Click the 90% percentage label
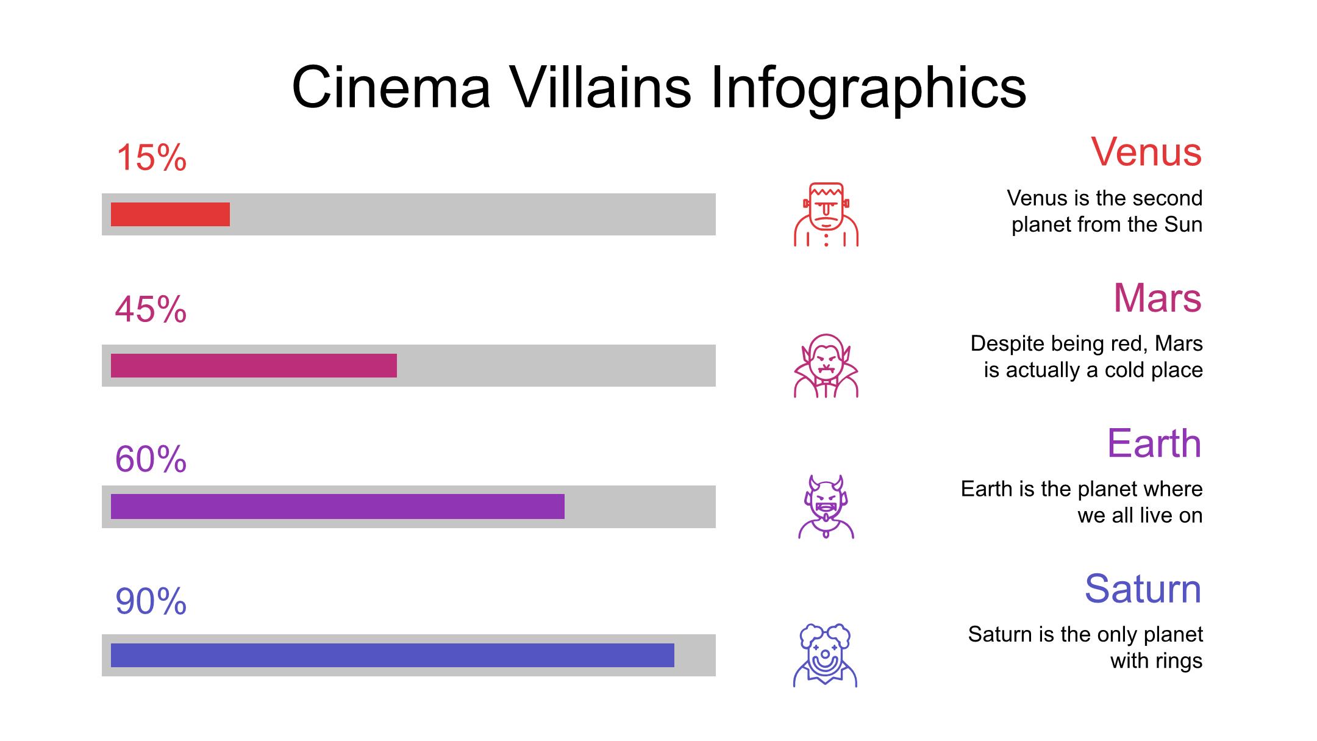Screen dimensions: 1317x741 [x=151, y=601]
